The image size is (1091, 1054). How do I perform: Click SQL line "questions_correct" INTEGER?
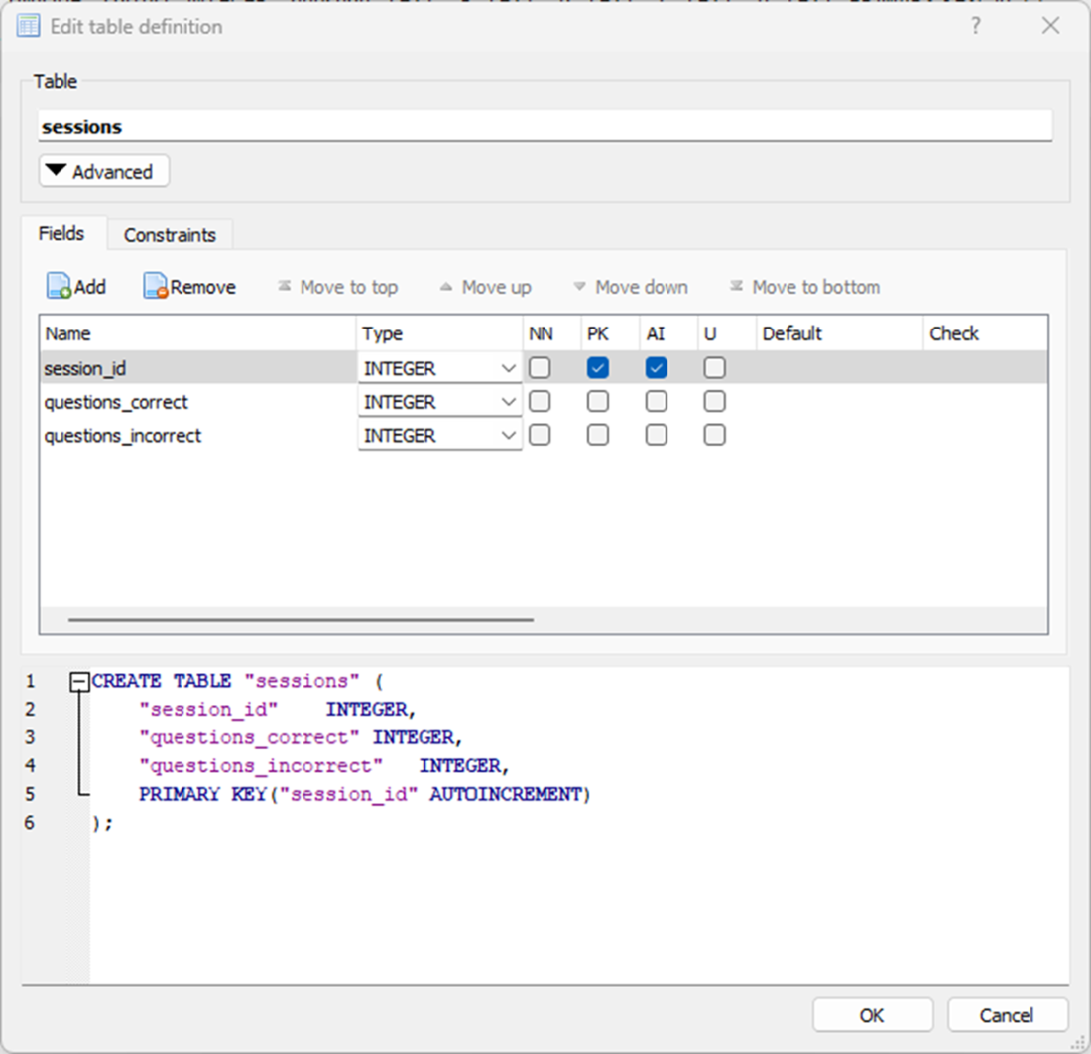pyautogui.click(x=301, y=737)
